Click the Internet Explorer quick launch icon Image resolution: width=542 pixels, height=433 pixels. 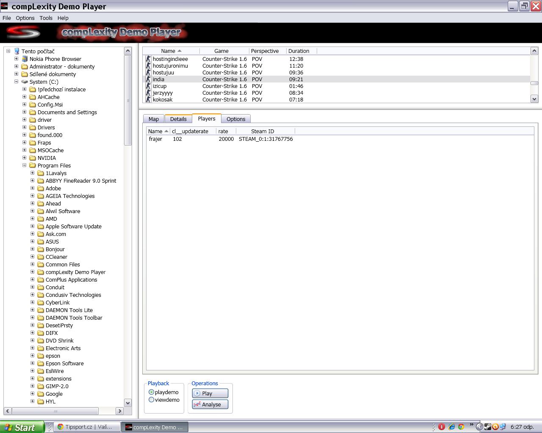(x=451, y=427)
